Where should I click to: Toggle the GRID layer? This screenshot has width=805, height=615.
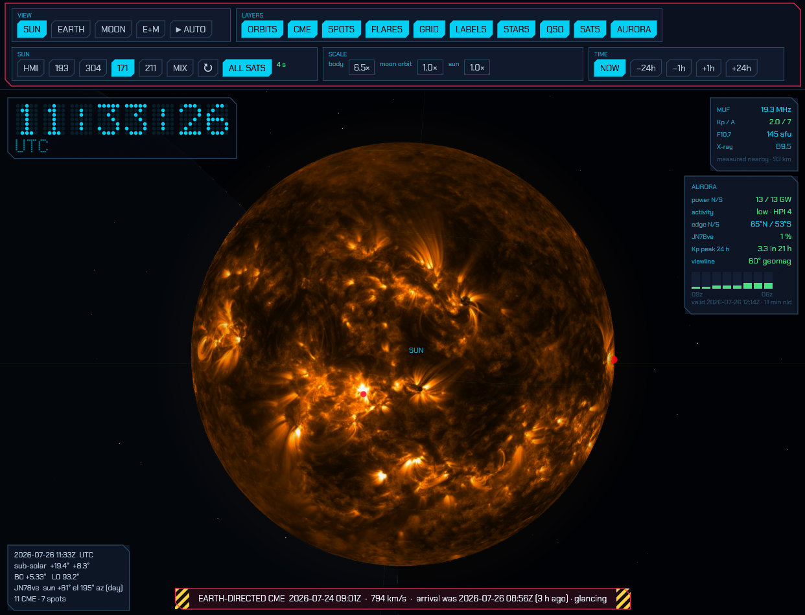click(x=429, y=29)
